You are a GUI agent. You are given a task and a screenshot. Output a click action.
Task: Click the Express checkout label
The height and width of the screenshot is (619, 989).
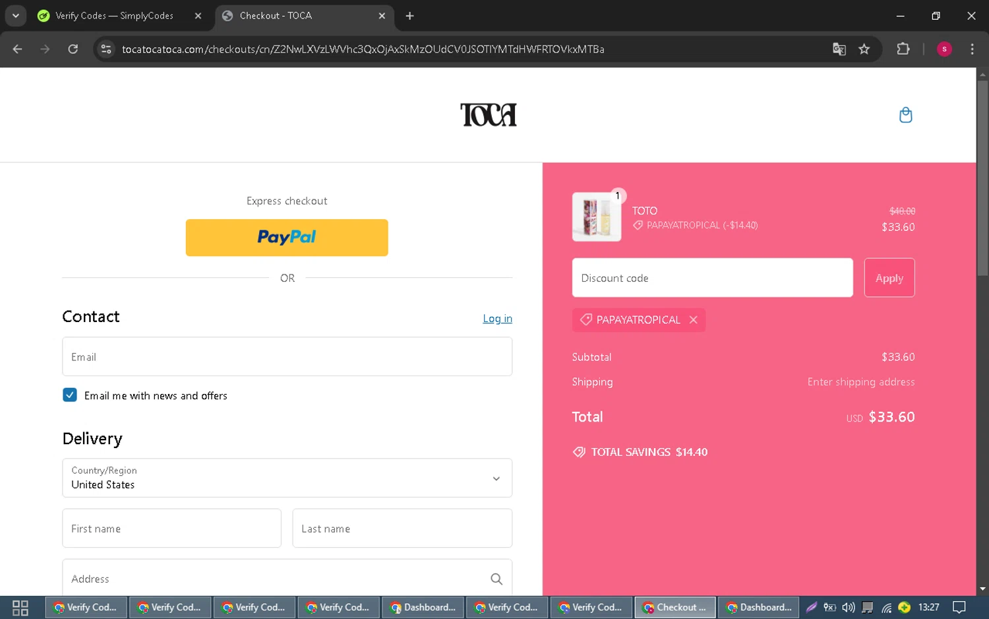287,201
